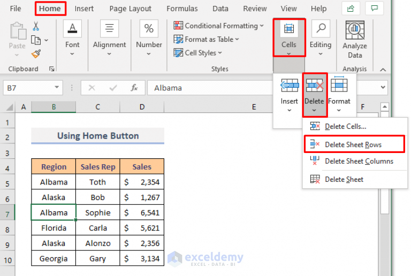The image size is (411, 276).
Task: Click the vertical scrollbar up arrow
Action: [385, 106]
